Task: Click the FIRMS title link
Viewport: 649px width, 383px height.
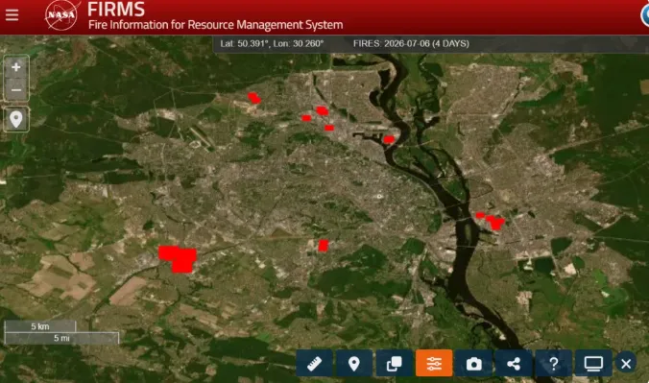Action: [x=116, y=9]
